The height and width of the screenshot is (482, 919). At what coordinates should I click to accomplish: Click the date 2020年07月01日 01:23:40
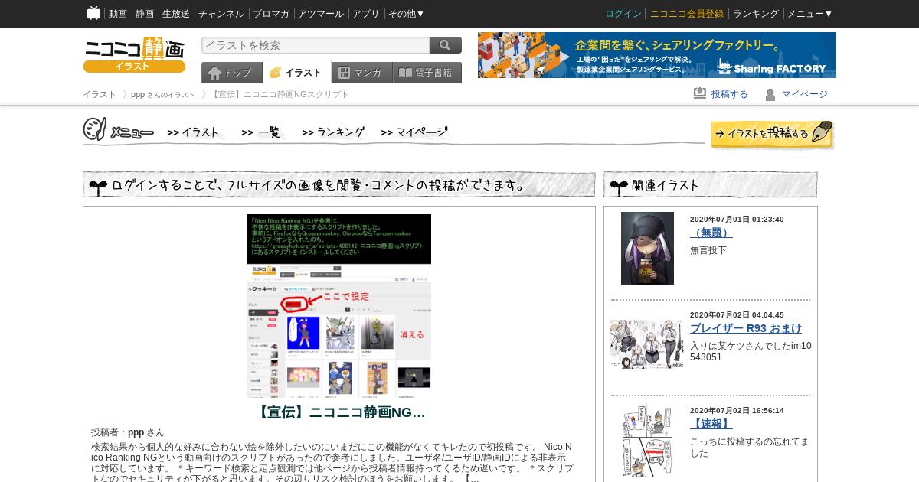click(737, 220)
